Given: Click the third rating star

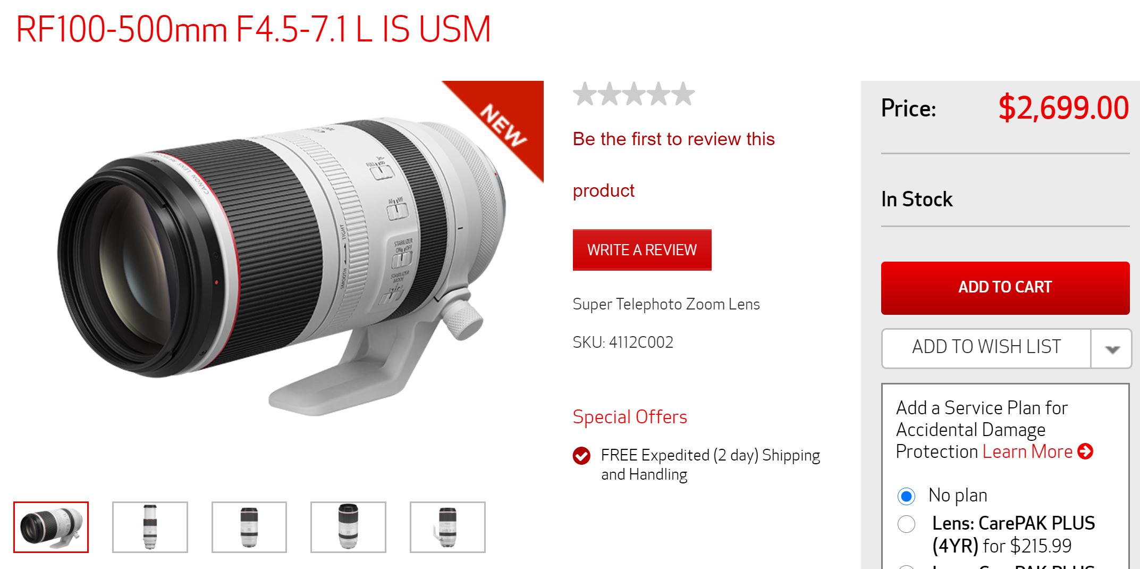Looking at the screenshot, I should click(x=634, y=94).
